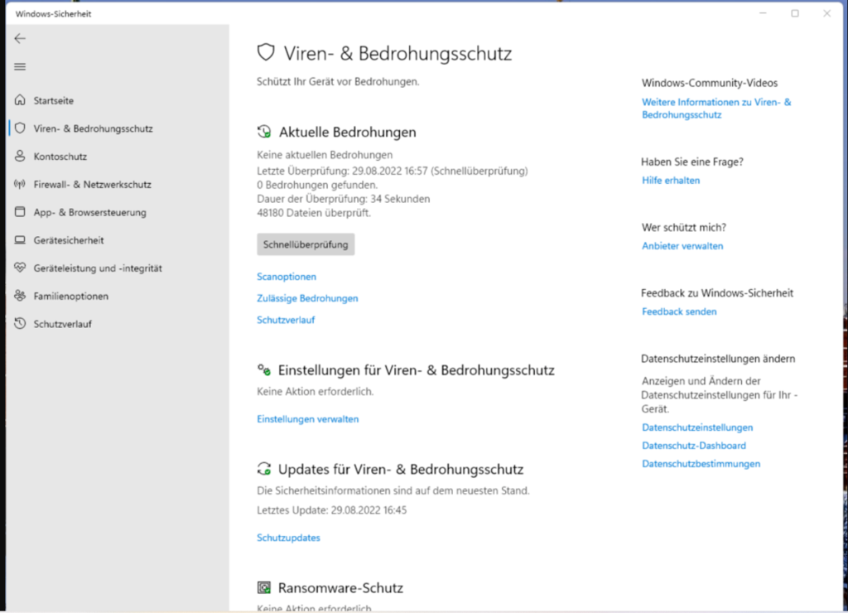Select Kontoschutz in the sidebar
Screen dimensions: 848x613
pos(60,157)
